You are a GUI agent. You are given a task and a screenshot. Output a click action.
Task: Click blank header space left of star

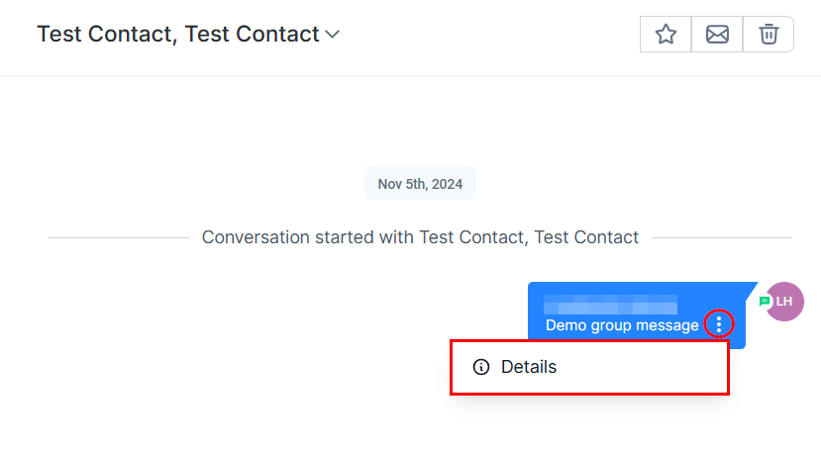495,35
